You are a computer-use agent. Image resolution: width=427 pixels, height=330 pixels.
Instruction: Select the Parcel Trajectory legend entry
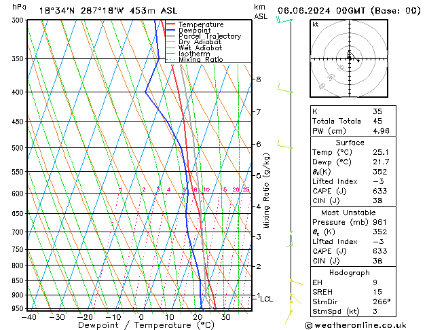coord(209,37)
